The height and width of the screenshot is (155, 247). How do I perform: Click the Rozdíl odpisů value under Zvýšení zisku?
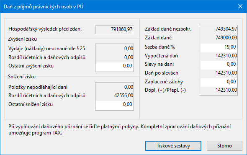[129, 57]
